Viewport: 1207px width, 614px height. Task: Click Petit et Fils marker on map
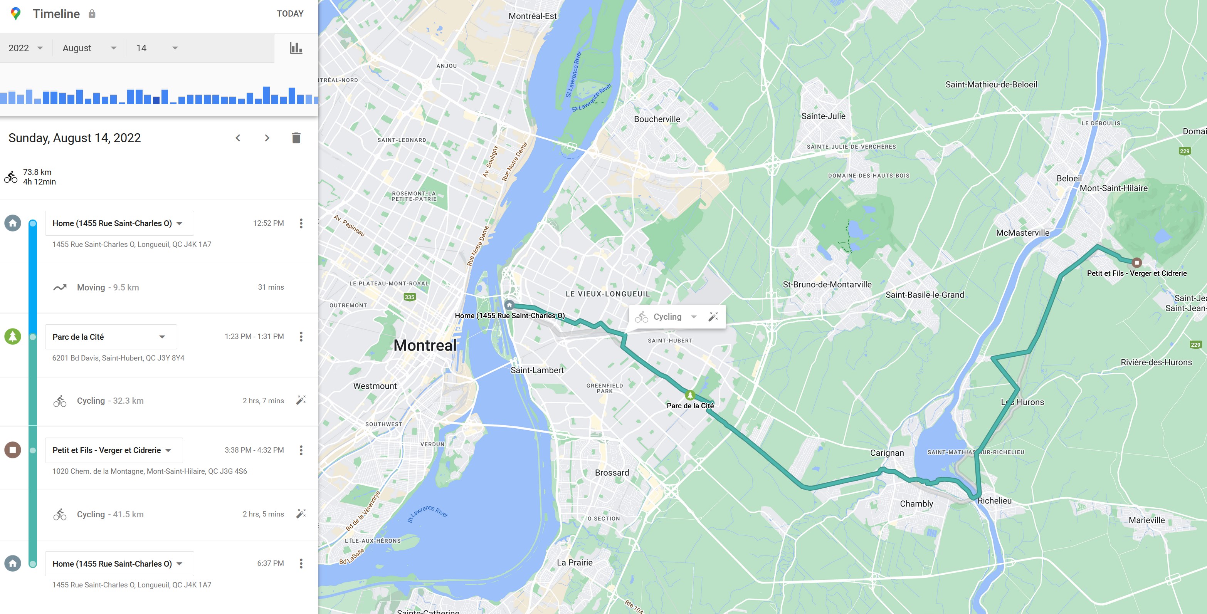pyautogui.click(x=1136, y=262)
